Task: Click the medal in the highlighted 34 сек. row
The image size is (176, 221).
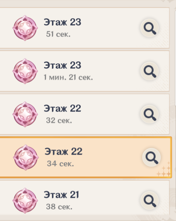Action: point(26,157)
